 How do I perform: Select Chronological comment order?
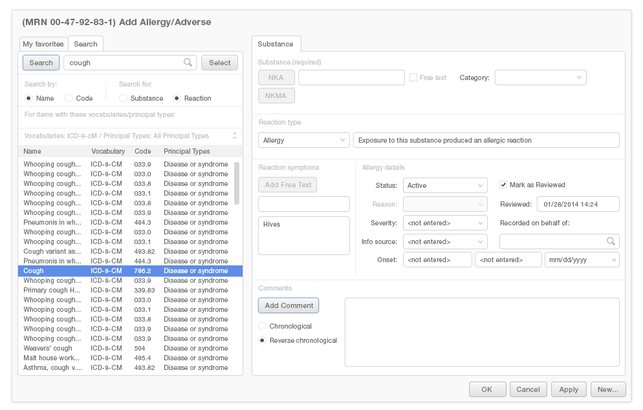(x=262, y=326)
